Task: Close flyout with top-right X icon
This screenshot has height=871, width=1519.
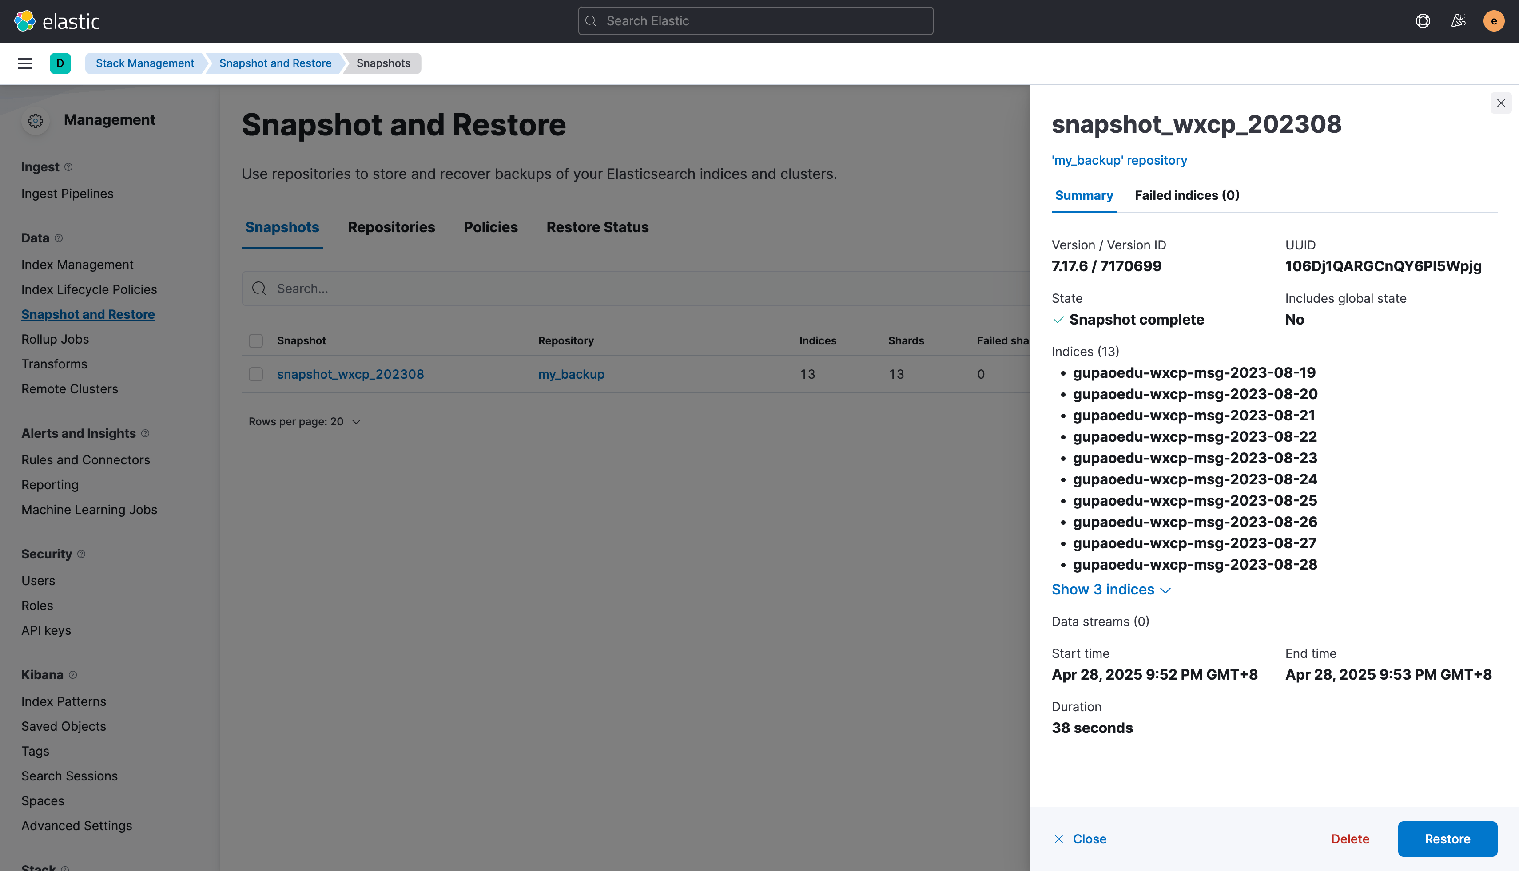Action: tap(1500, 103)
